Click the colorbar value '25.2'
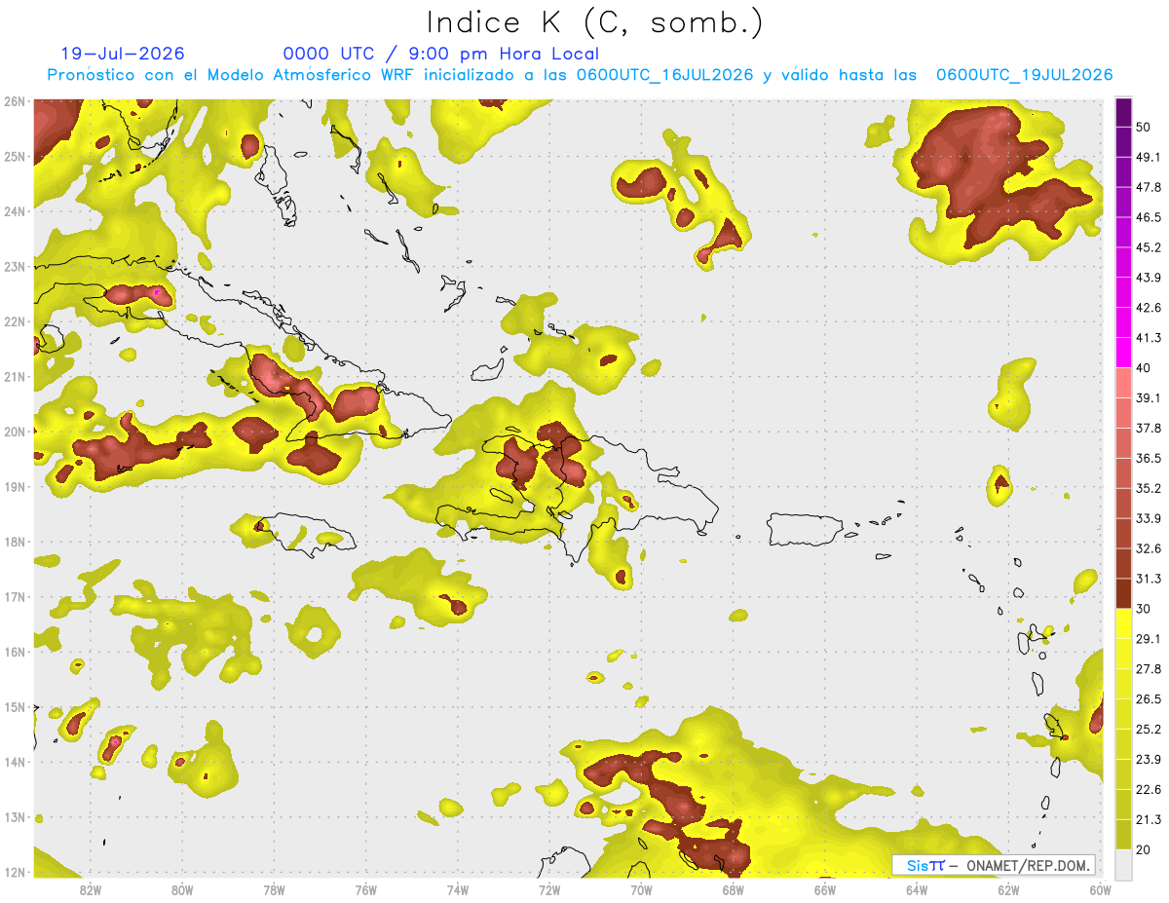Image resolution: width=1169 pixels, height=903 pixels. 1149,730
